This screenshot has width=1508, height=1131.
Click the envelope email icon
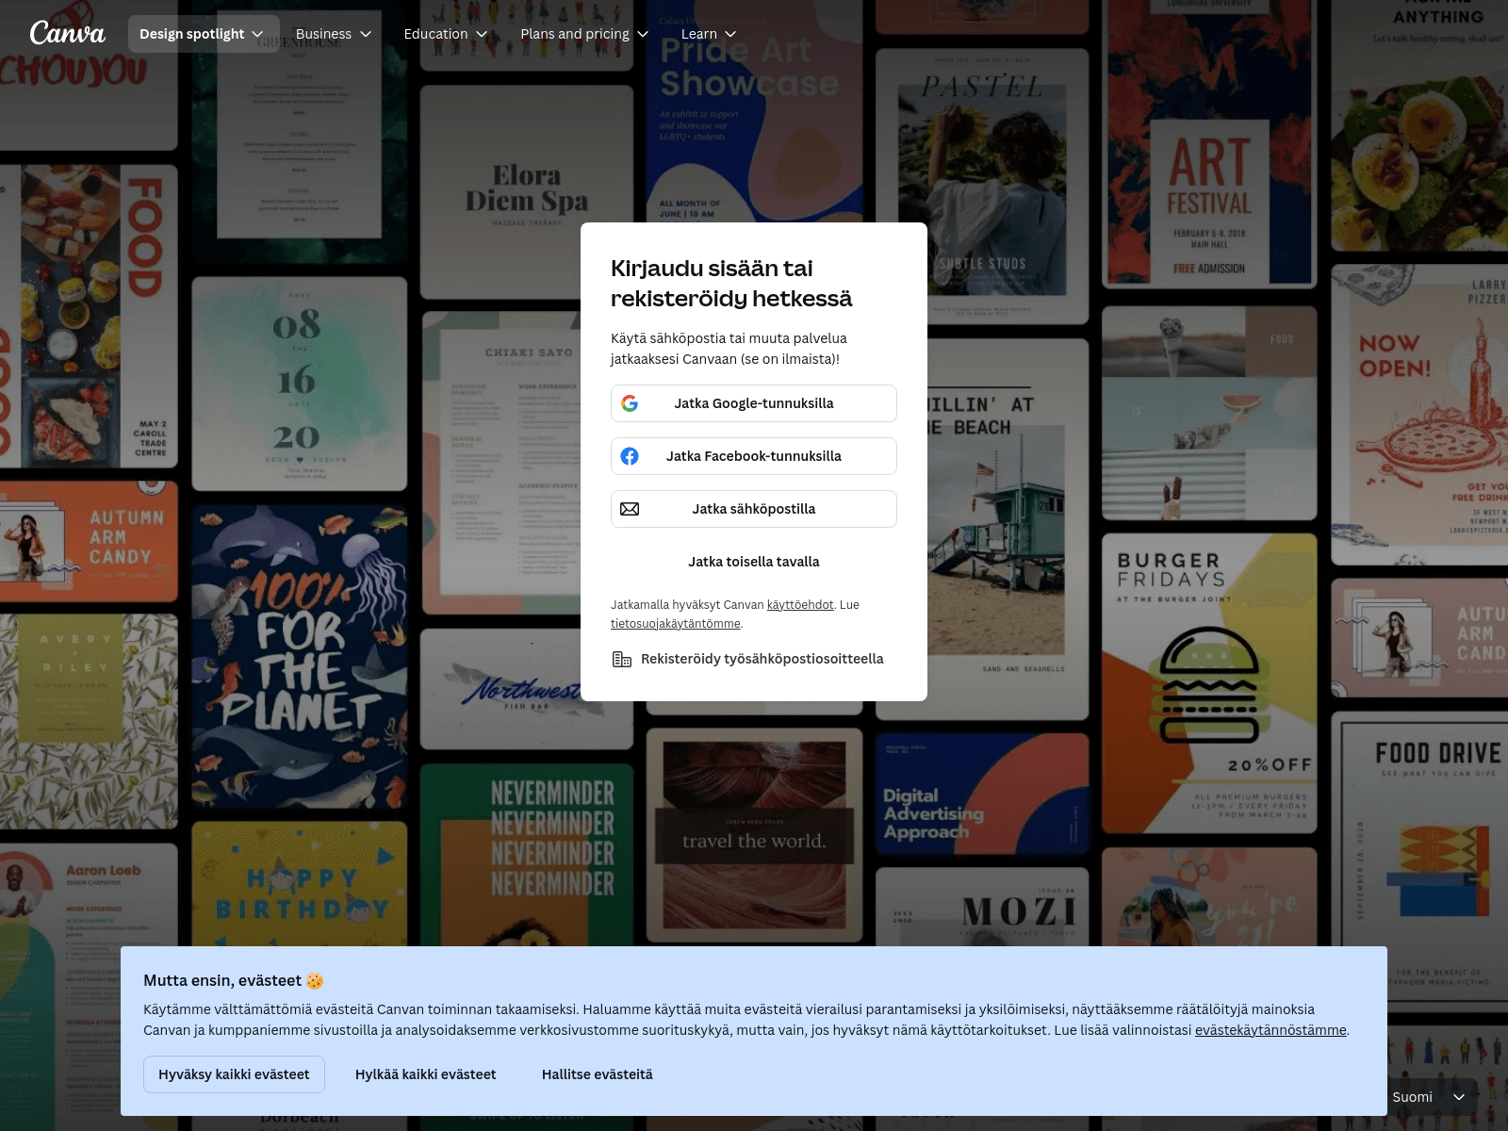tap(630, 509)
